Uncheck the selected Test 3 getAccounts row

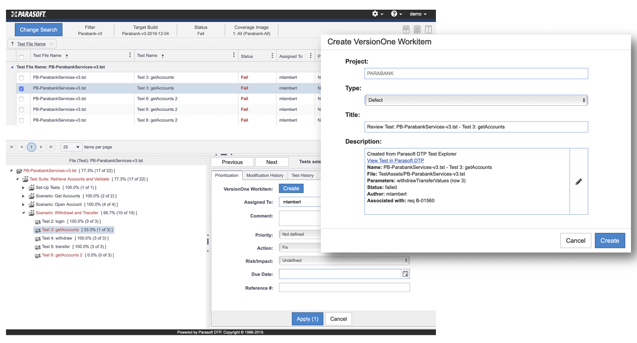(x=21, y=88)
